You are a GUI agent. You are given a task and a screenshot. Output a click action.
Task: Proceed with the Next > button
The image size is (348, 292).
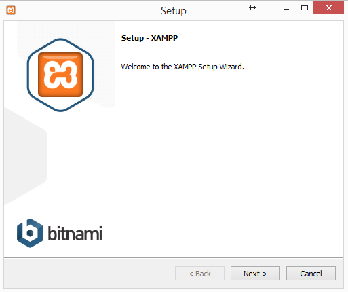point(255,274)
